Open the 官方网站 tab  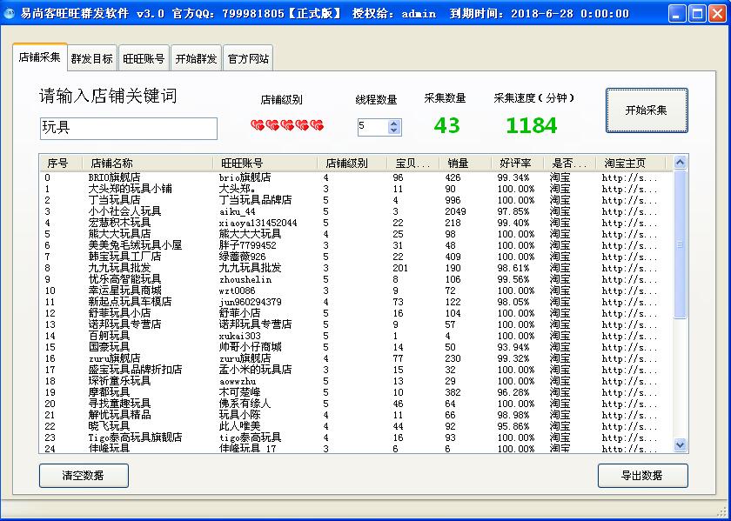(x=248, y=59)
